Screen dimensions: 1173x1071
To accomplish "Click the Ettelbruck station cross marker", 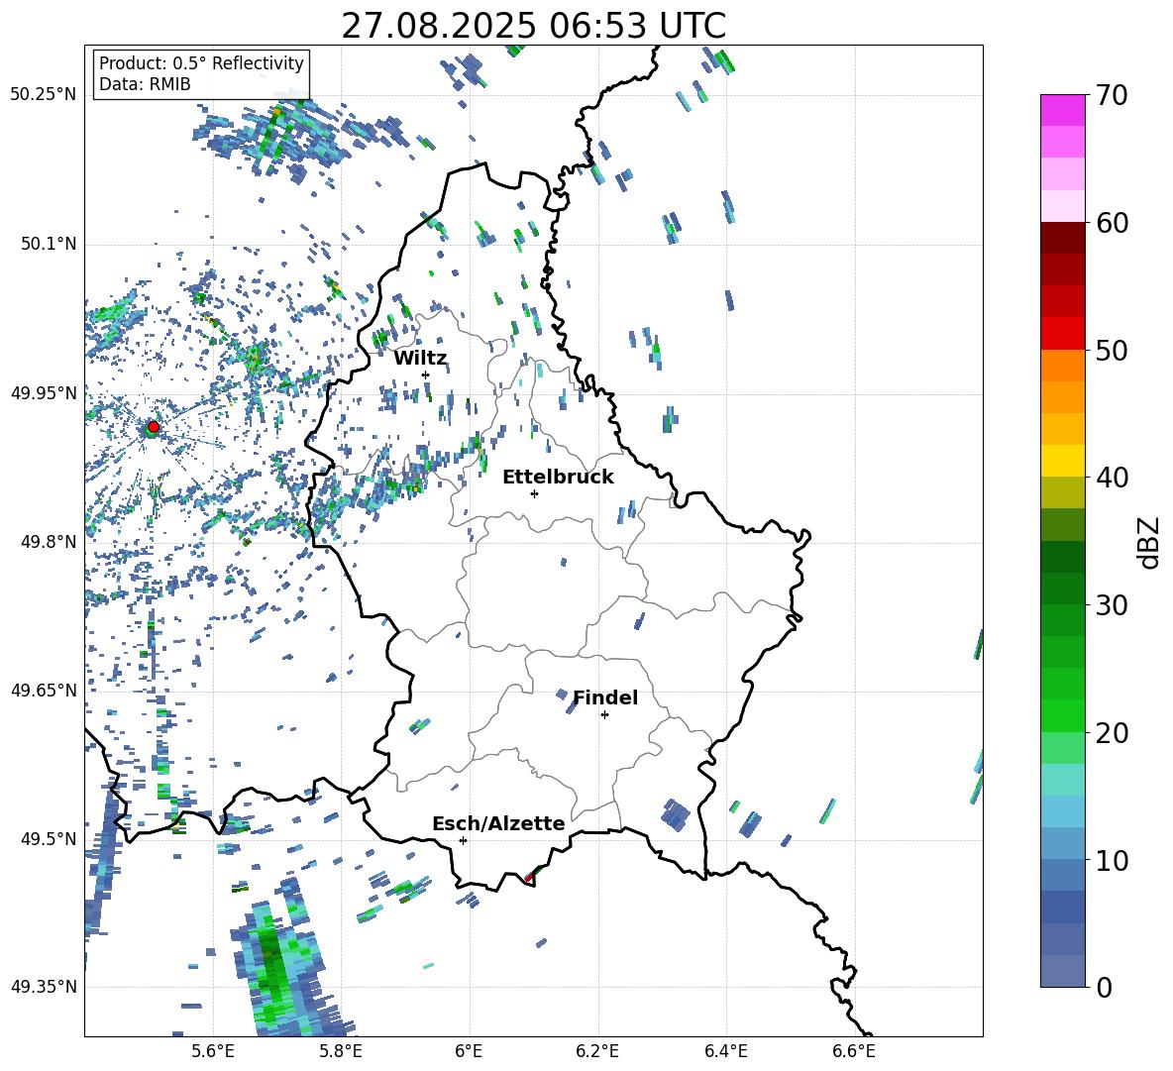I will [534, 493].
